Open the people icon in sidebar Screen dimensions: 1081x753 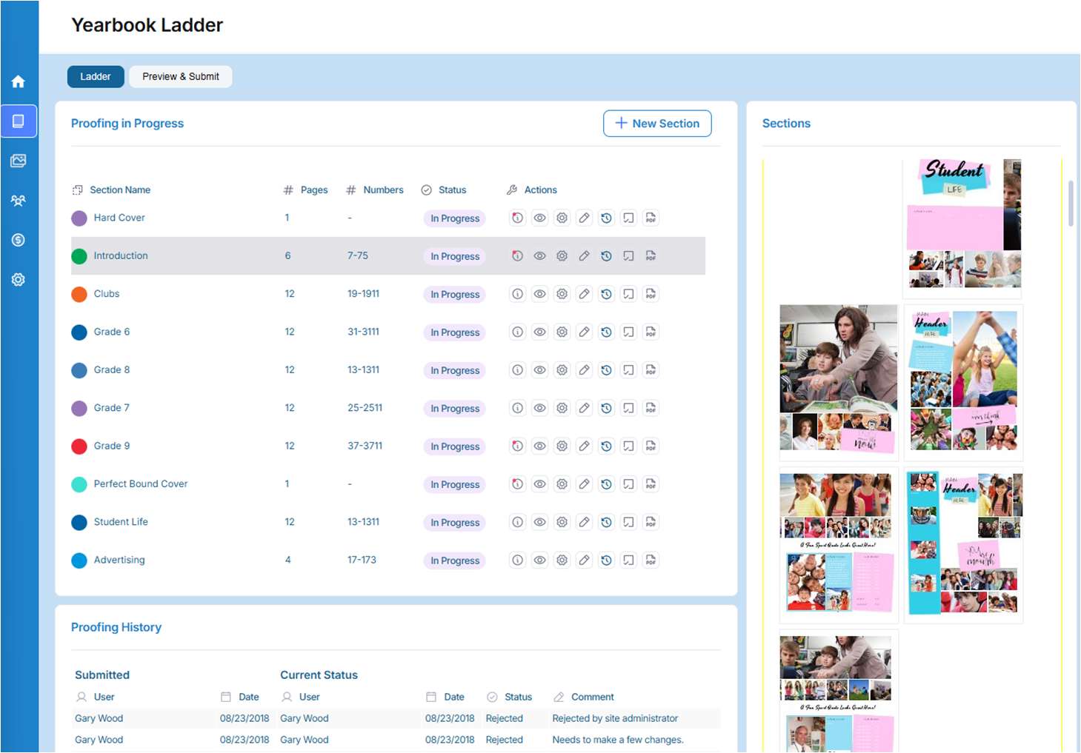19,201
